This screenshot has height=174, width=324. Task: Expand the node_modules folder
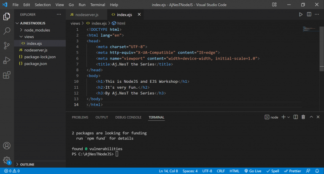tap(37, 30)
